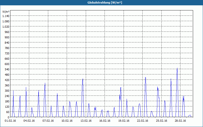Click the Globalstrahlung [W/m²] chart title
203x127 pixels.
click(x=105, y=3)
